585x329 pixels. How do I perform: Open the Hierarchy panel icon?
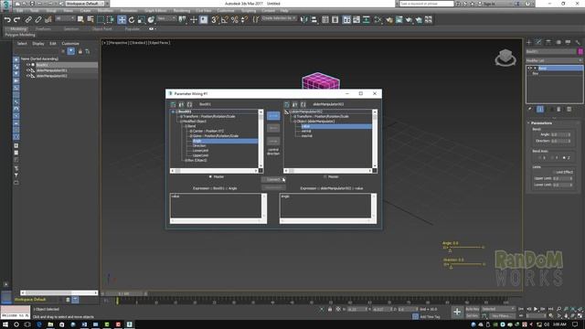point(548,42)
